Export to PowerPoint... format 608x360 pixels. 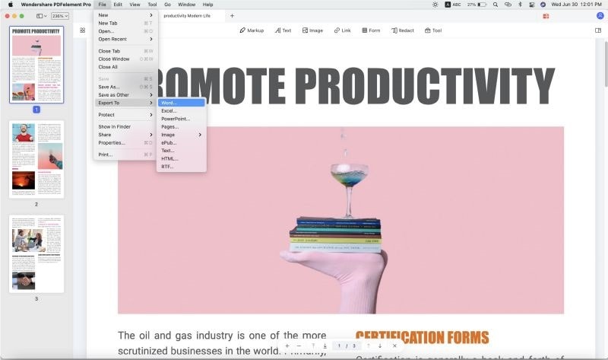coord(182,119)
